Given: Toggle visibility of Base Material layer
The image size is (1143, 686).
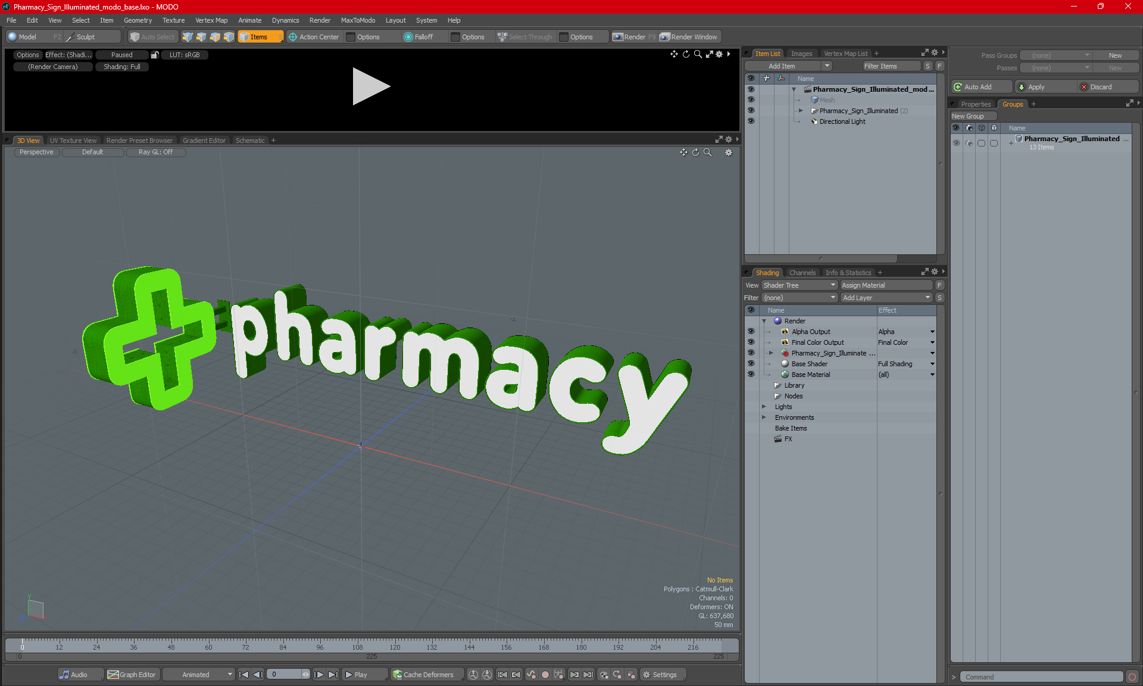Looking at the screenshot, I should pyautogui.click(x=751, y=375).
